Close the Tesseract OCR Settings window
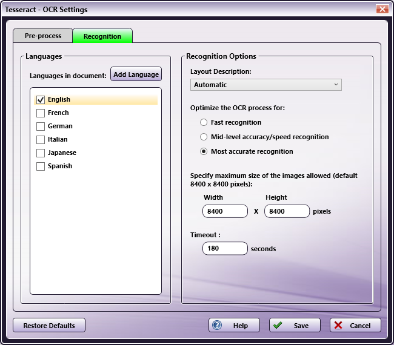 [x=382, y=9]
